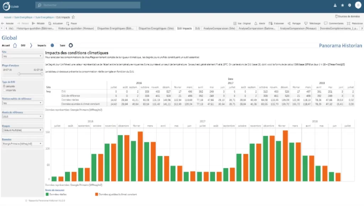Open the Commentaires panel icon
The height and width of the screenshot is (206, 364).
(x=326, y=23)
